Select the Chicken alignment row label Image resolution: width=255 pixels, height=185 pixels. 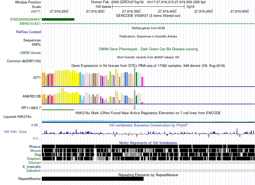34,163
